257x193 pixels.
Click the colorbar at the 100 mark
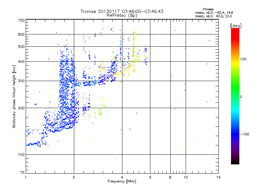pos(235,59)
